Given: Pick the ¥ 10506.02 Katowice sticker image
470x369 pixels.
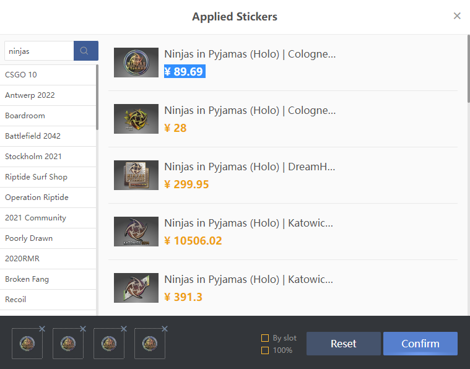Looking at the screenshot, I should pos(136,232).
